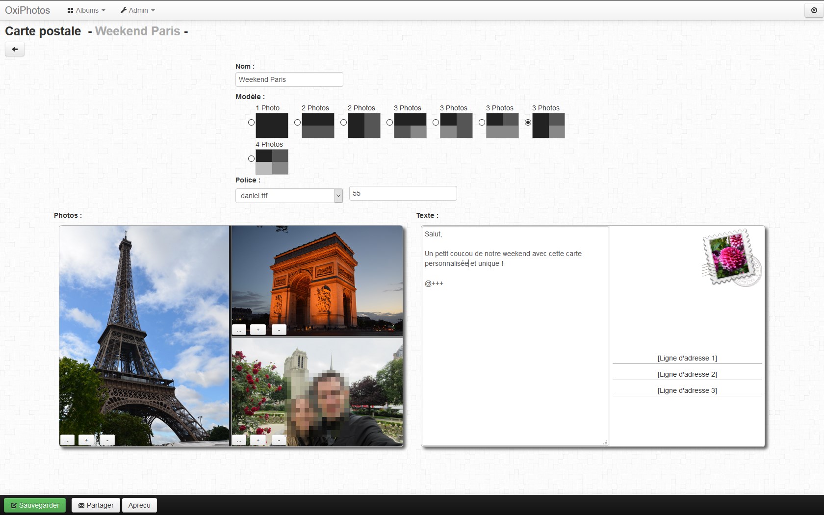The height and width of the screenshot is (515, 824).
Task: Zoom in (+) on couple selfie photo
Action: [258, 440]
